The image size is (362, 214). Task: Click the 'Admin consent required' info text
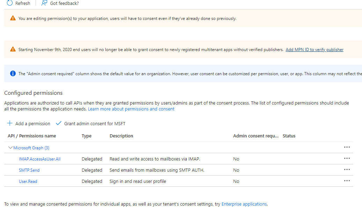(x=190, y=74)
